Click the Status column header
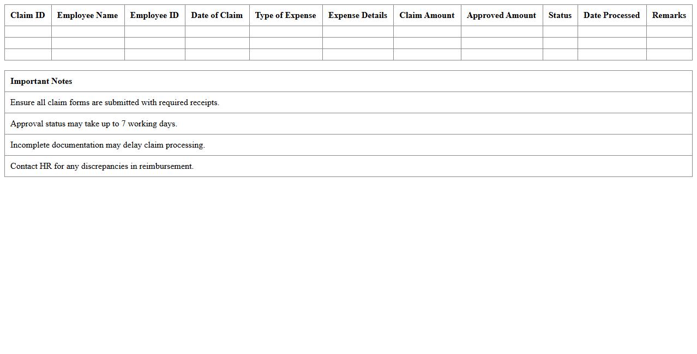The height and width of the screenshot is (354, 697). tap(560, 15)
